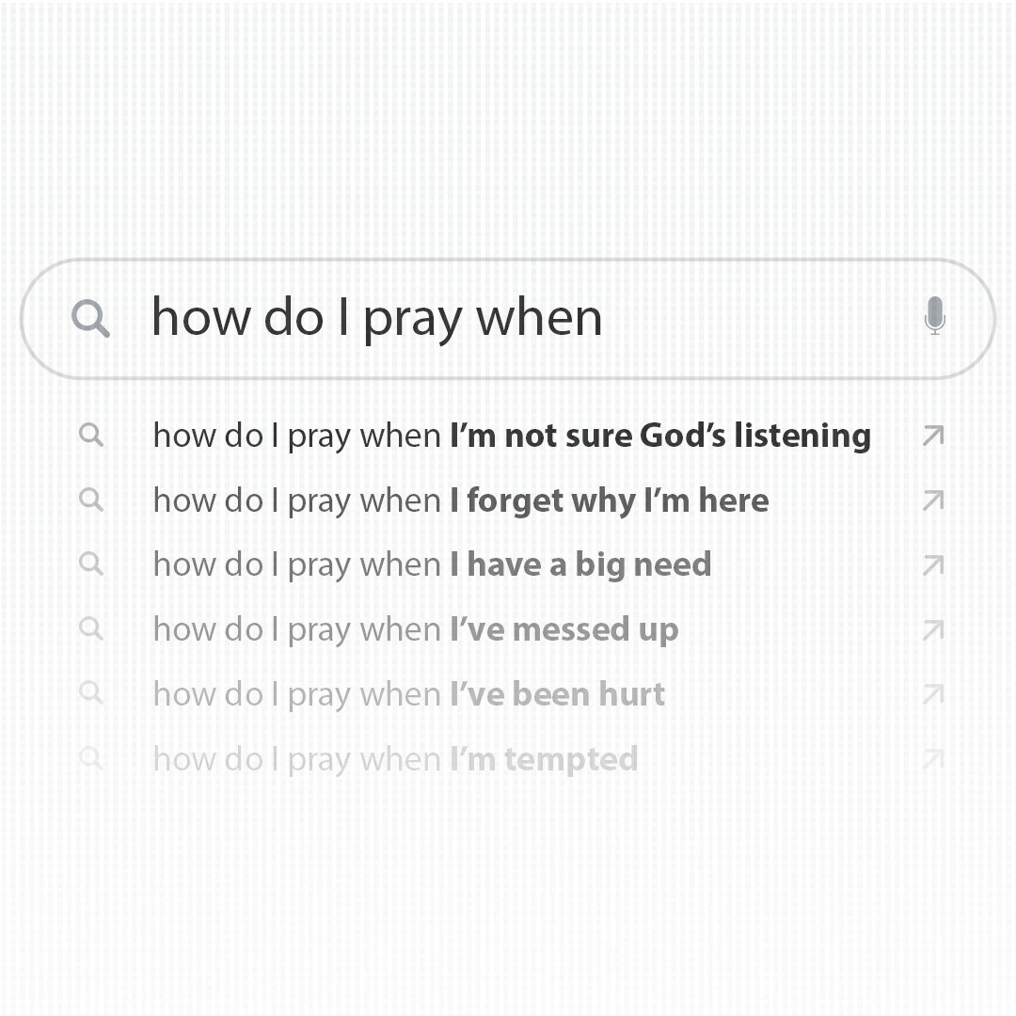
Task: Click magnifier icon before "I've been hurt"
Action: point(91,693)
